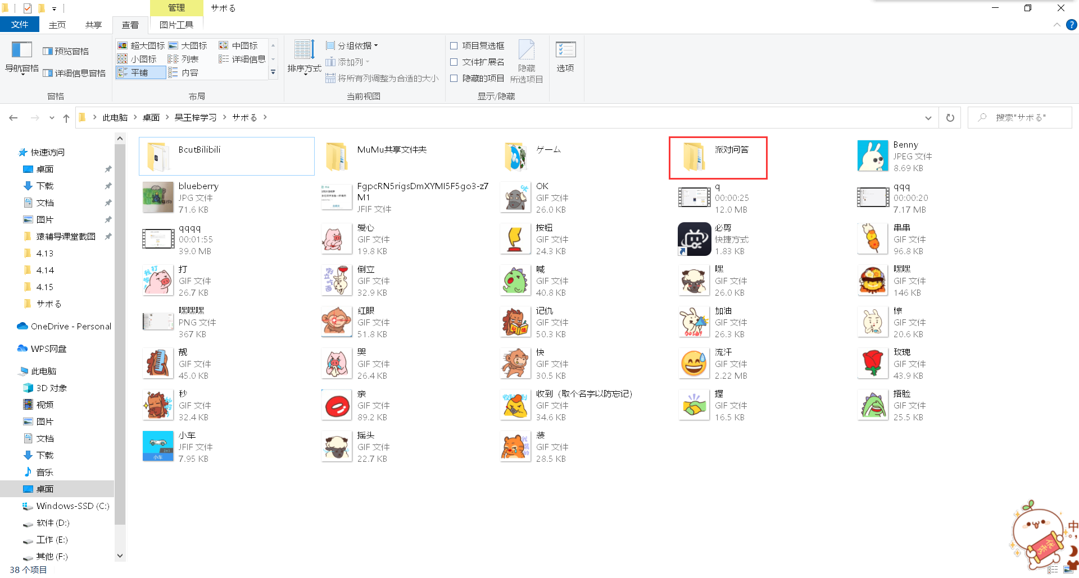
Task: Click the Options (选项) icon in ribbon
Action: point(565,51)
